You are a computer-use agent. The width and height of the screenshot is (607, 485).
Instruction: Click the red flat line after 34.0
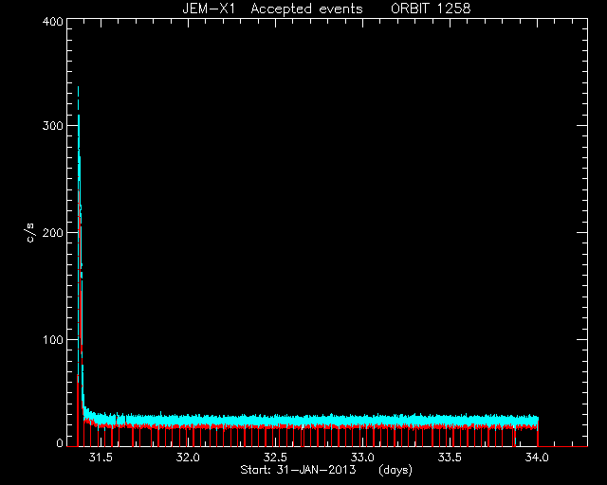point(562,446)
